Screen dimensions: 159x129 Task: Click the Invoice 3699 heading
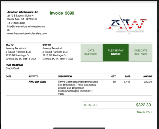click(62, 13)
